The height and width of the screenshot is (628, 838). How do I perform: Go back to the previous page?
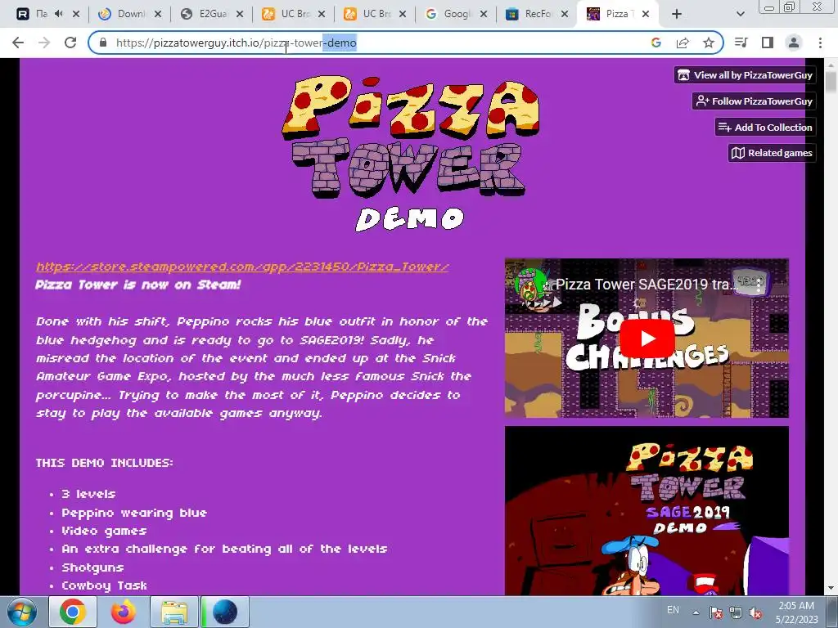18,43
